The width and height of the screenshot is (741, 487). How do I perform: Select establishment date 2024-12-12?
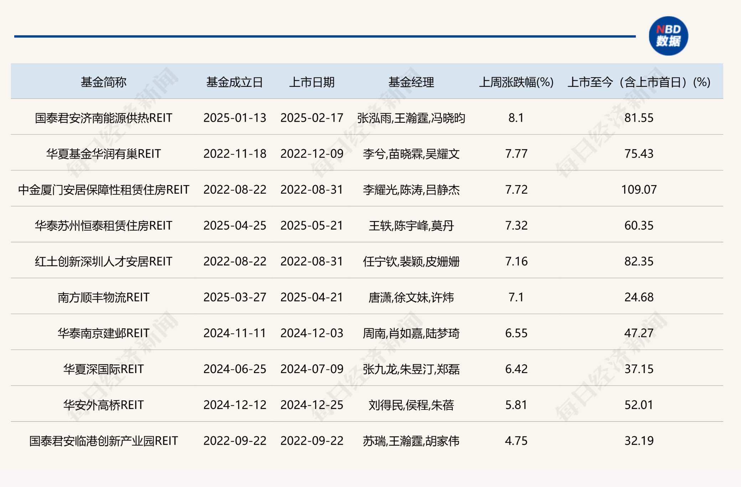pyautogui.click(x=235, y=405)
